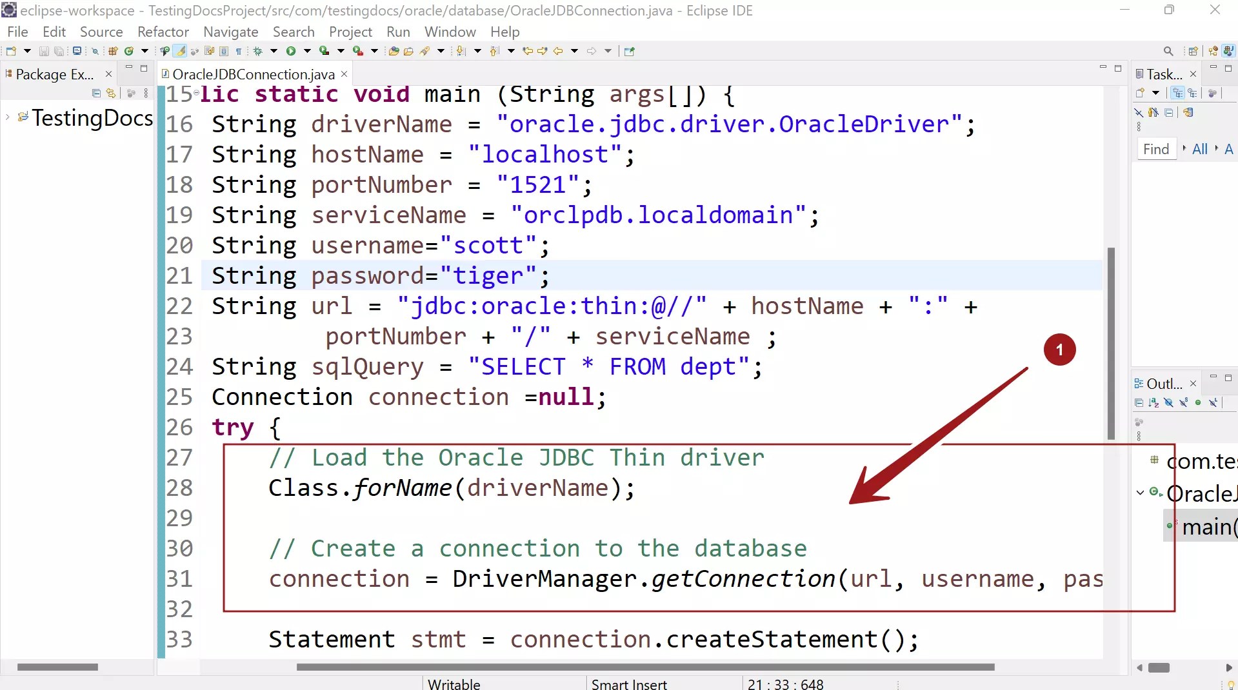This screenshot has width=1238, height=690.
Task: Launch Debug mode with the bug toolbar icon
Action: tap(257, 50)
